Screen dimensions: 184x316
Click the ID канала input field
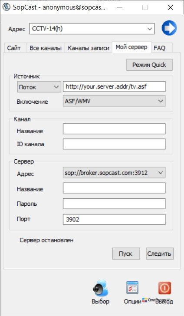point(114,144)
